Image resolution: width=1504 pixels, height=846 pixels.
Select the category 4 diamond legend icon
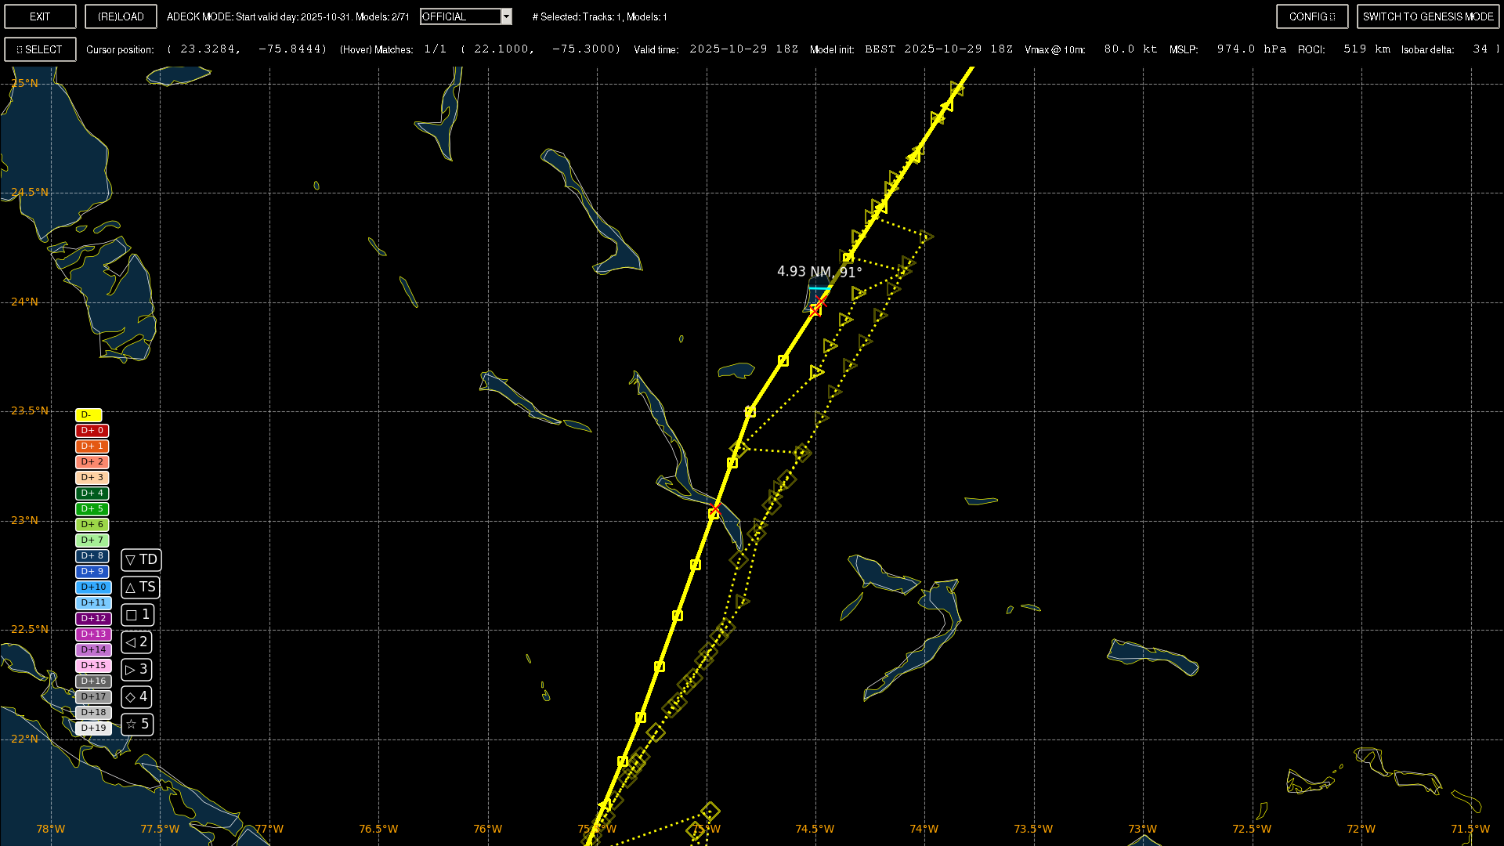point(131,697)
